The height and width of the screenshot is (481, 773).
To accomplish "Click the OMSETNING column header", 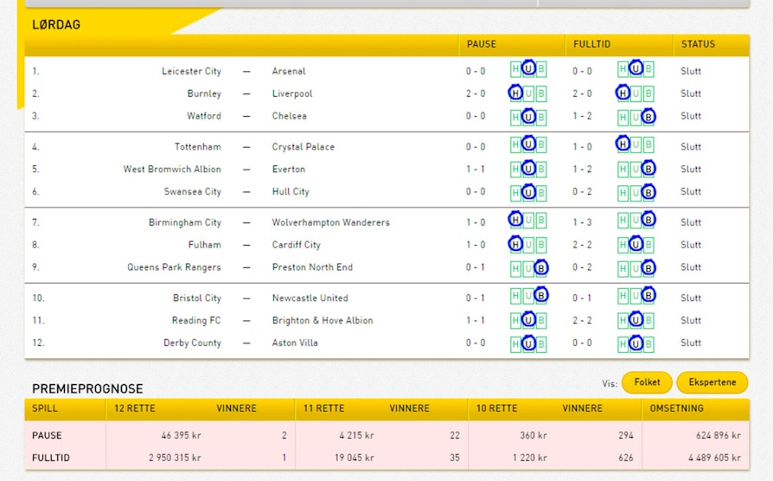I will 676,408.
